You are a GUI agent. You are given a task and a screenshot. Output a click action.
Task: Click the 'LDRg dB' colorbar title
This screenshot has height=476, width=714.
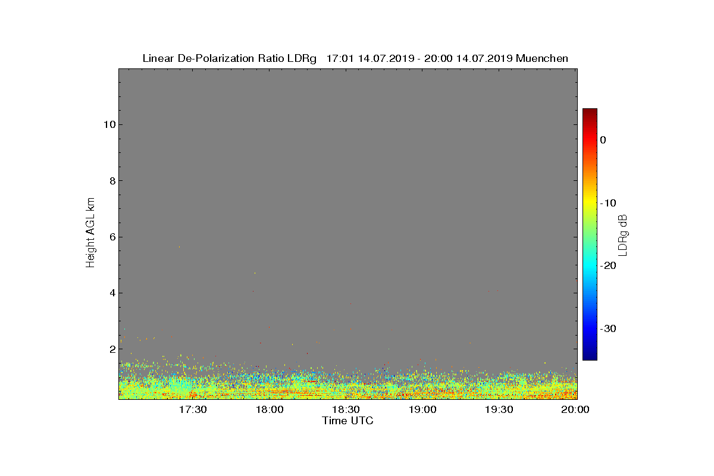pos(624,234)
